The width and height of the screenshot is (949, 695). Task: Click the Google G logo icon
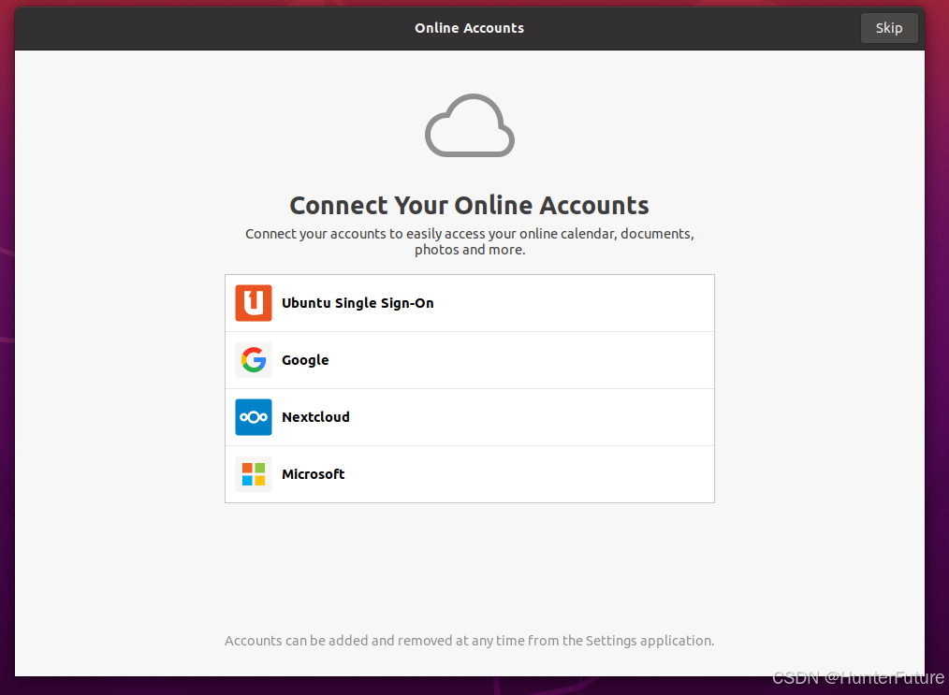[x=253, y=360]
